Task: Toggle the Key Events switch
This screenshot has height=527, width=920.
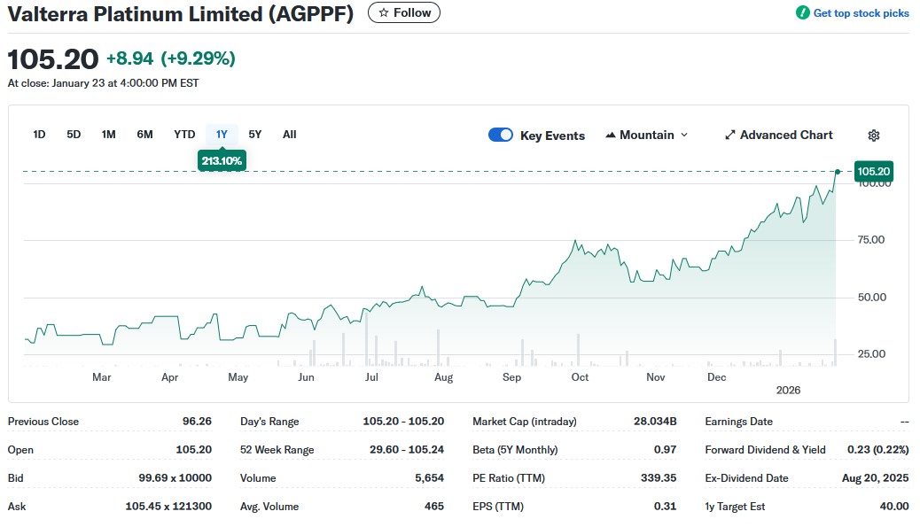Action: pos(501,135)
